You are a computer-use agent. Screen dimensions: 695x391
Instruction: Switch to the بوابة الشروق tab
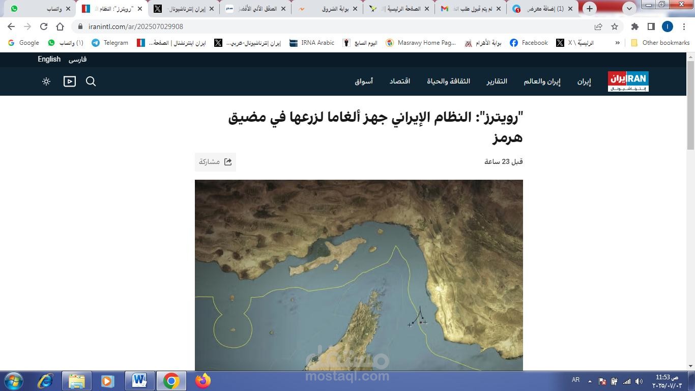tap(327, 9)
